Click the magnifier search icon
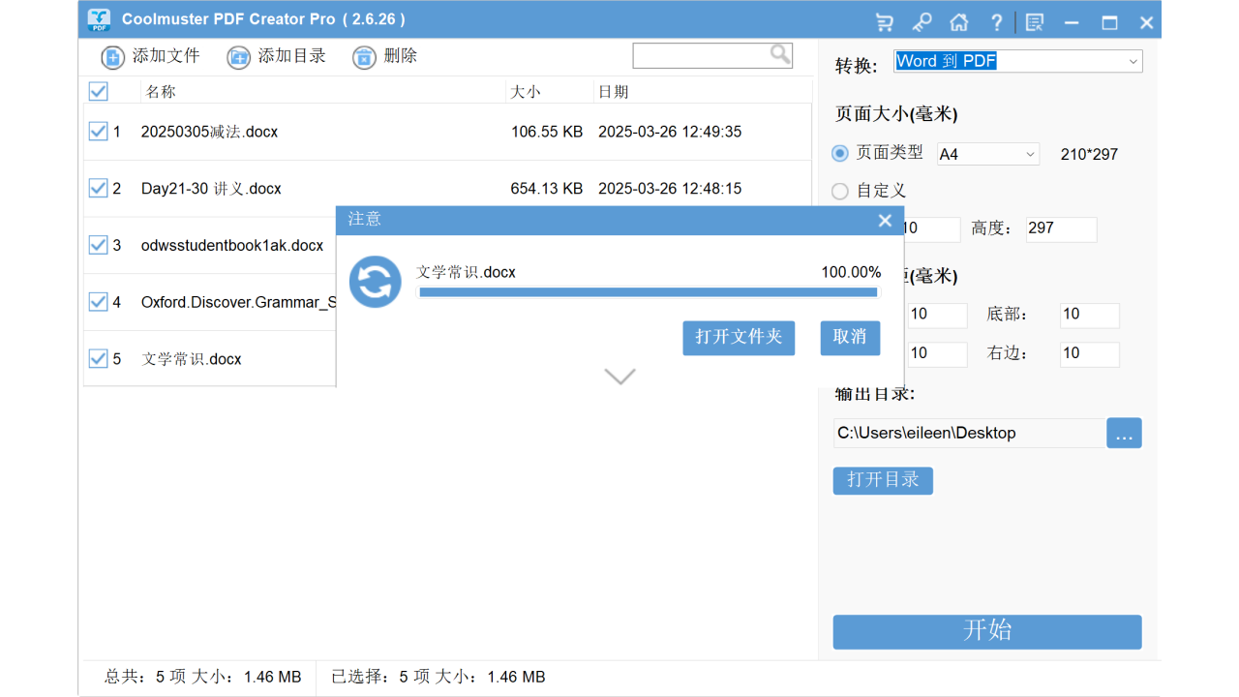 coord(780,55)
